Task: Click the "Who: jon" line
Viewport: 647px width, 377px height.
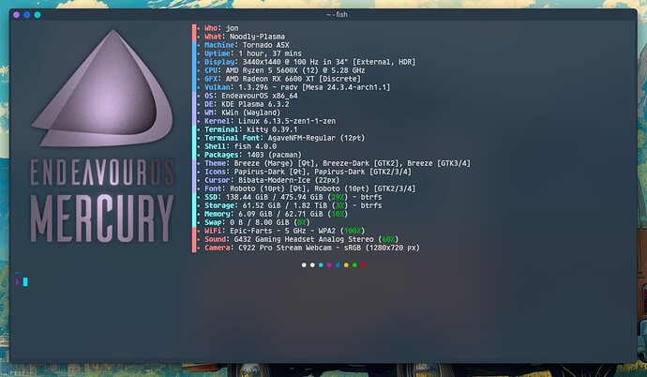Action: click(221, 28)
